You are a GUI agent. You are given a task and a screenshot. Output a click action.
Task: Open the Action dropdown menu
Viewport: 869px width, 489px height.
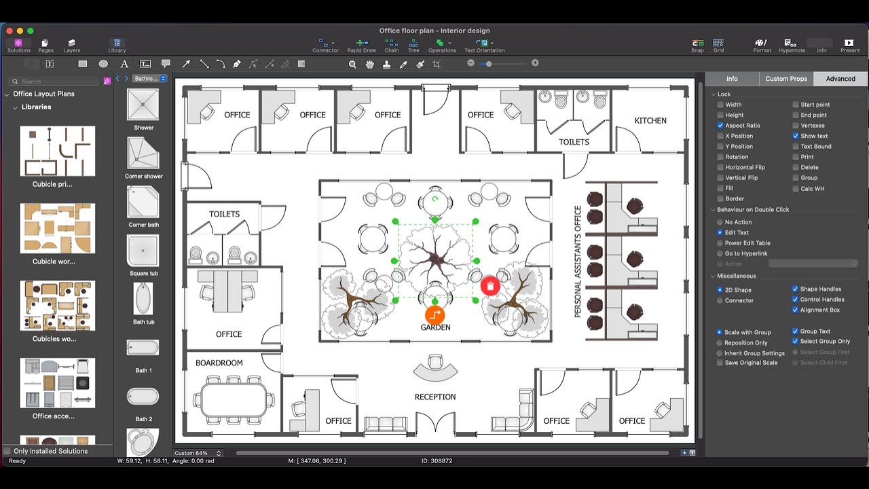pos(813,264)
